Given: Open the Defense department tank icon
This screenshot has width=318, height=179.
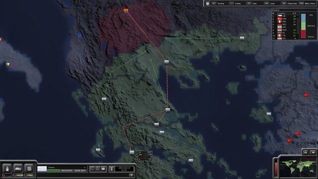Looking at the screenshot, I should pos(18,169).
